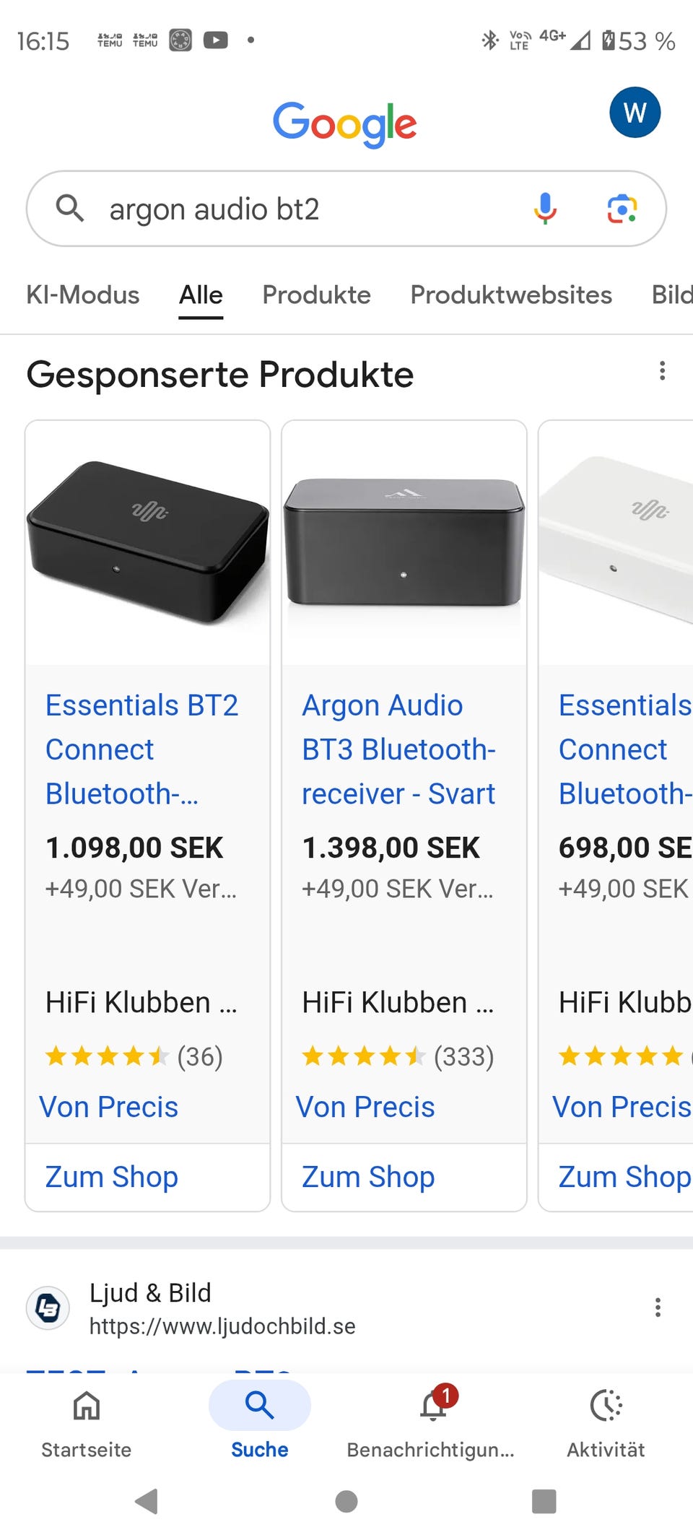Click Zum Shop under Essentials BT2
The height and width of the screenshot is (1540, 693).
click(x=111, y=1177)
